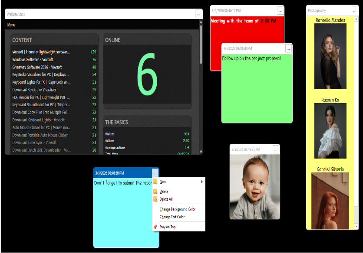Choose Change Text Color
The image size is (363, 253).
[172, 217]
